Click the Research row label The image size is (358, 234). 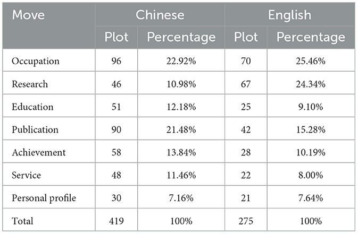pos(30,84)
